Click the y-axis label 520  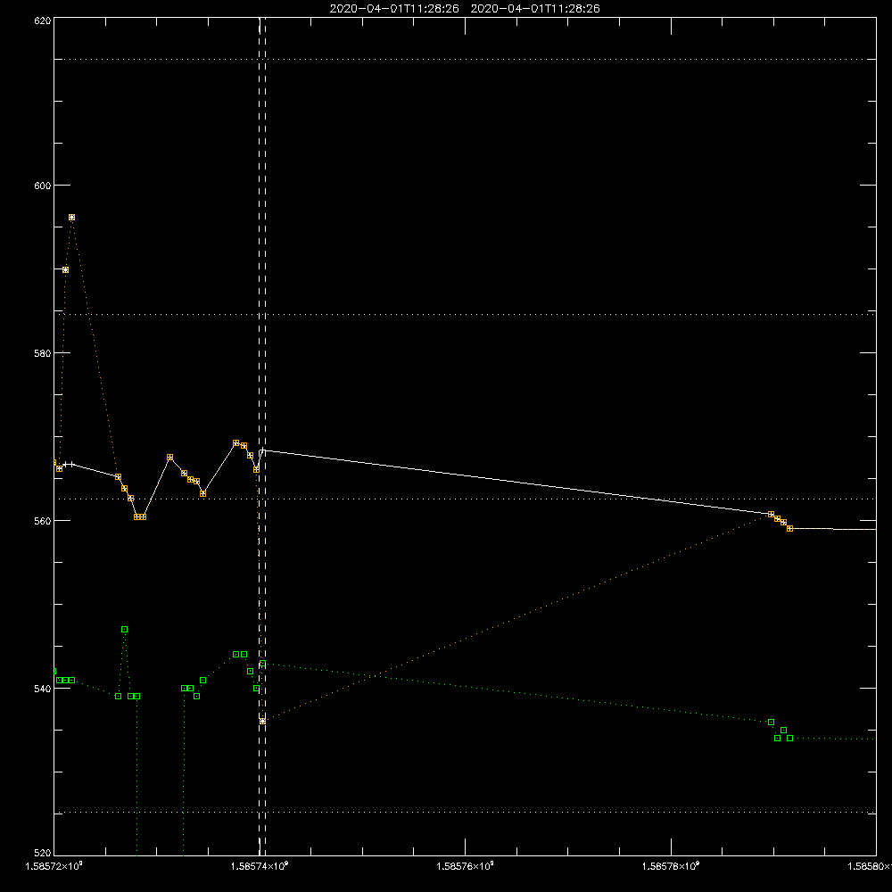pos(43,854)
